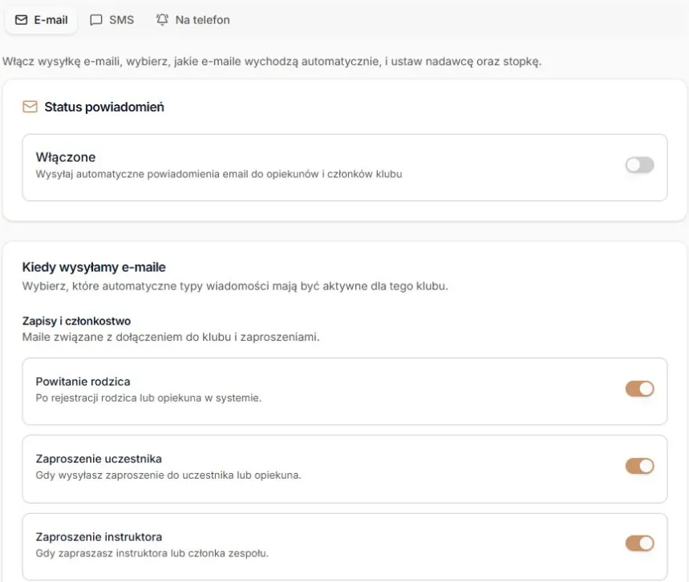Click the speech bubble icon beside SMS
This screenshot has width=689, height=582.
pyautogui.click(x=95, y=20)
